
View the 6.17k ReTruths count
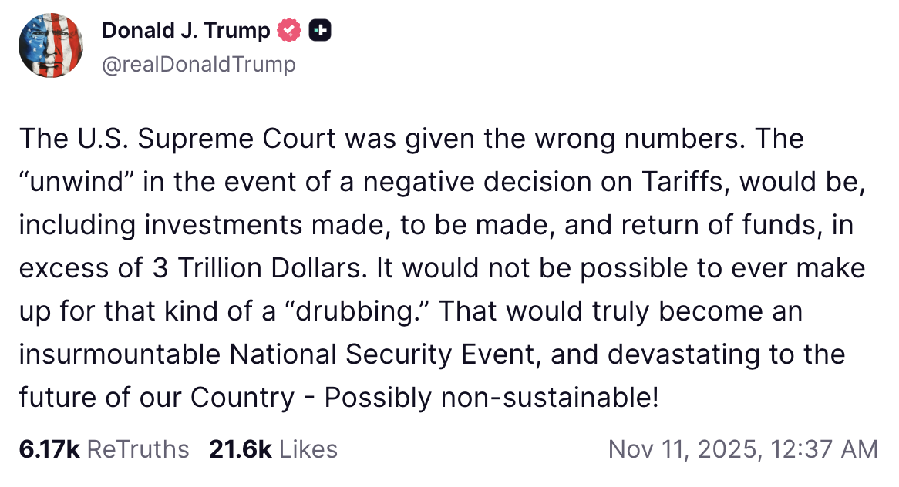click(x=49, y=449)
